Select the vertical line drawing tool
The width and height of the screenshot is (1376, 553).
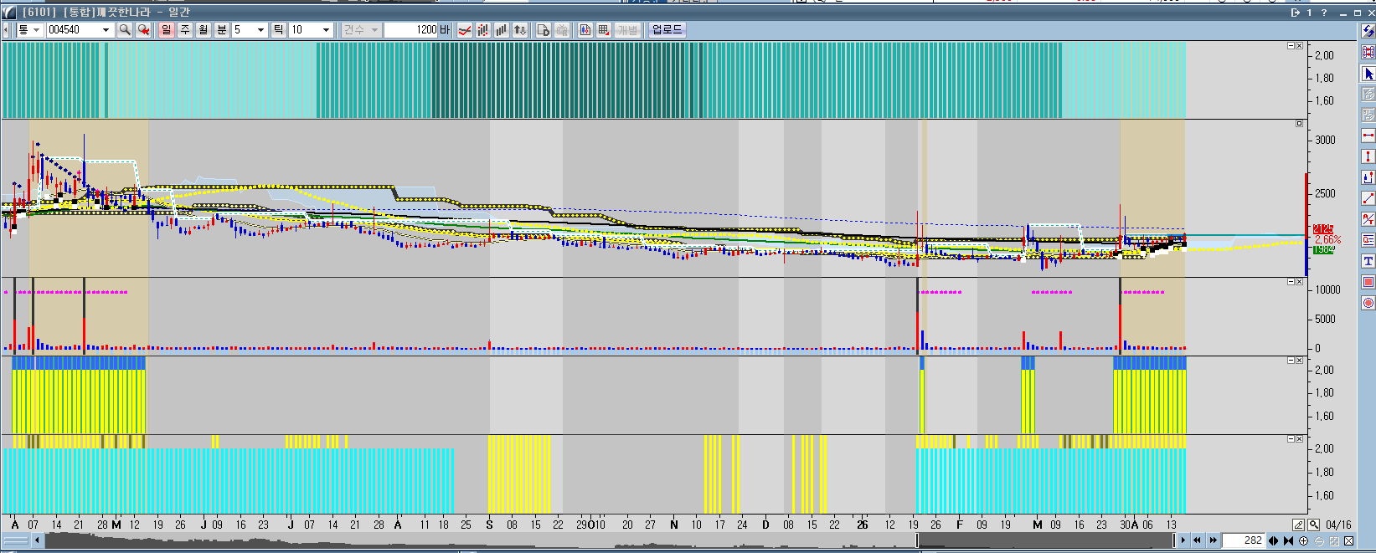1368,156
